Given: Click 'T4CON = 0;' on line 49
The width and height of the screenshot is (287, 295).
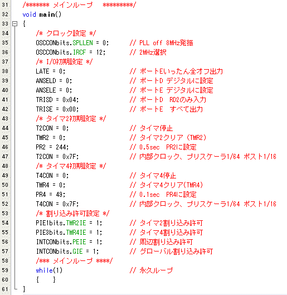Looking at the screenshot, I should click(52, 176).
